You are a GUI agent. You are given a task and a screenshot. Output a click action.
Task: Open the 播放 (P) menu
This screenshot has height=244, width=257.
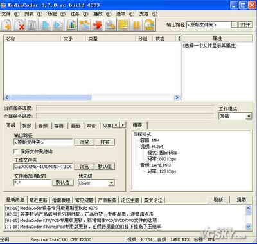click(102, 14)
